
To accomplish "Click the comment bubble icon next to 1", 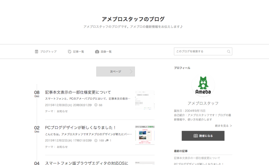I will (x=107, y=141).
